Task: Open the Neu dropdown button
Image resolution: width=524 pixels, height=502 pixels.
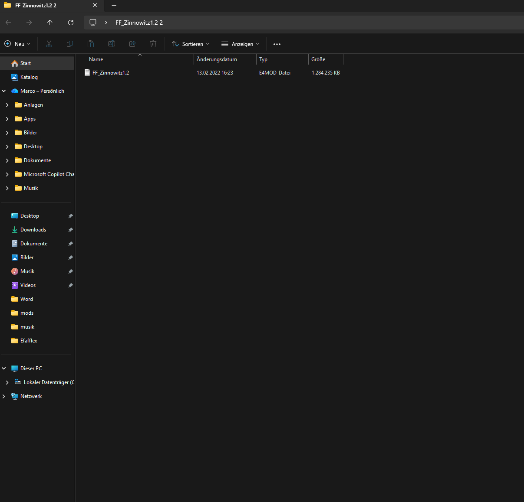Action: 17,44
